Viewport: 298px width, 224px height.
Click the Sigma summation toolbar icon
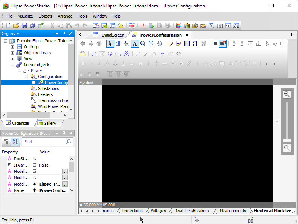coord(212,26)
